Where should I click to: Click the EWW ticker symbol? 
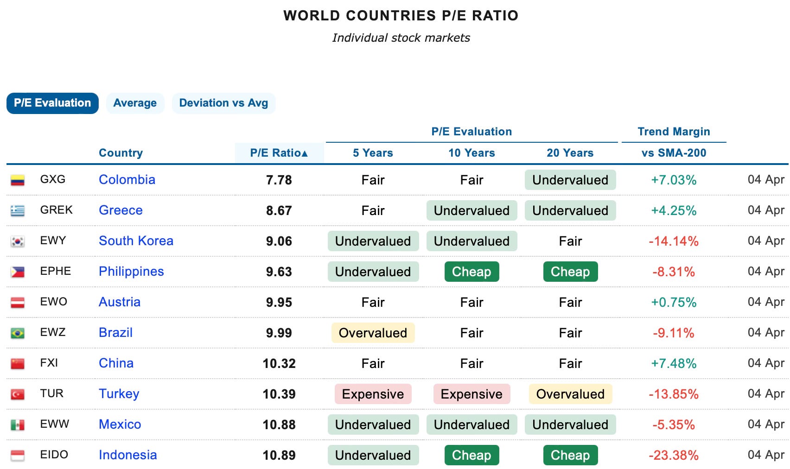54,424
